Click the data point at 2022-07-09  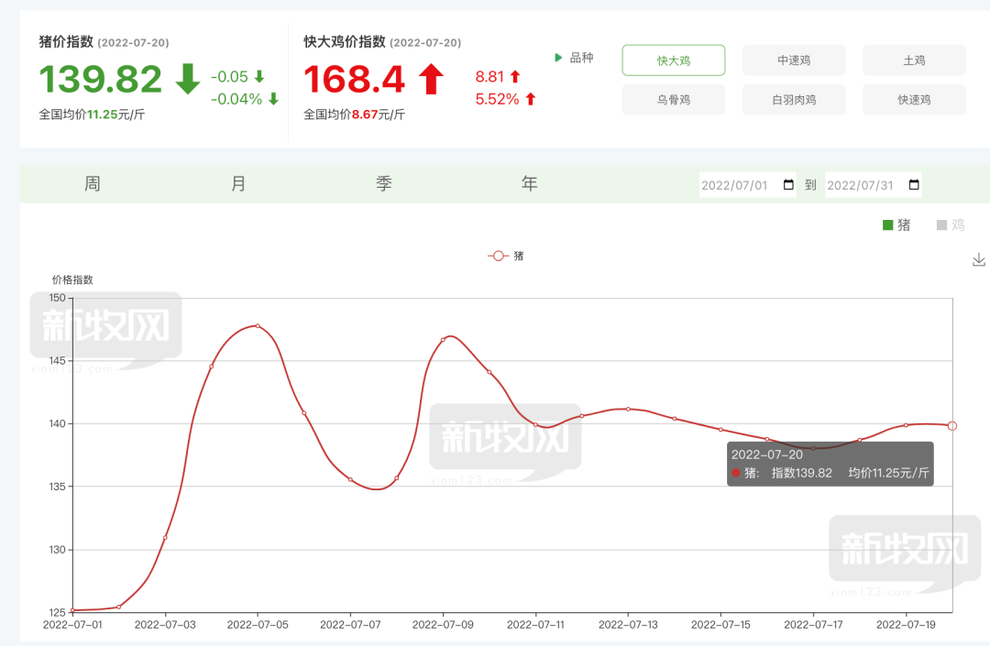(443, 340)
